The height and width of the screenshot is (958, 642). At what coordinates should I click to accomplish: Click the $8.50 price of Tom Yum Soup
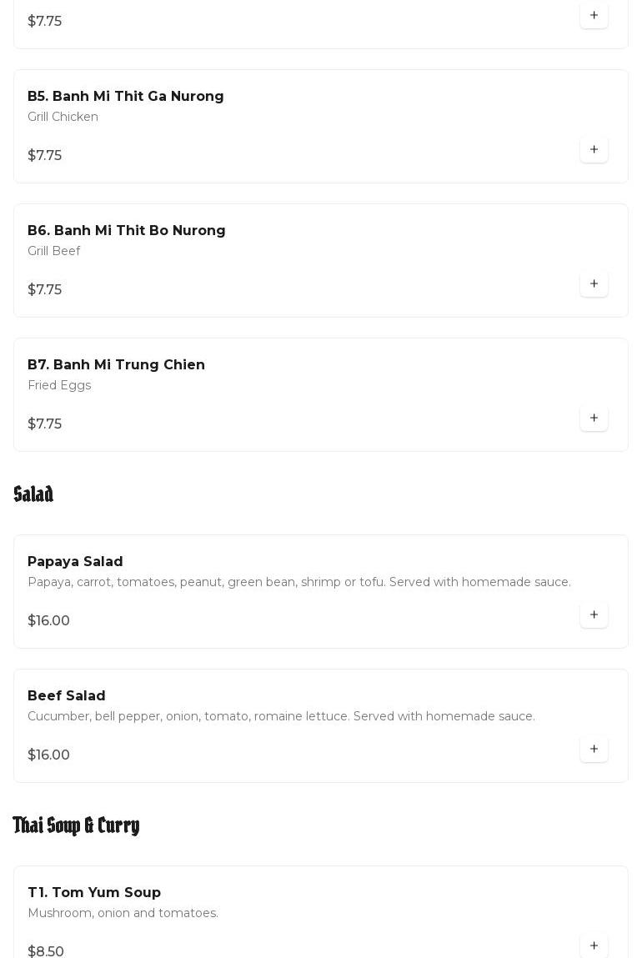pyautogui.click(x=46, y=951)
